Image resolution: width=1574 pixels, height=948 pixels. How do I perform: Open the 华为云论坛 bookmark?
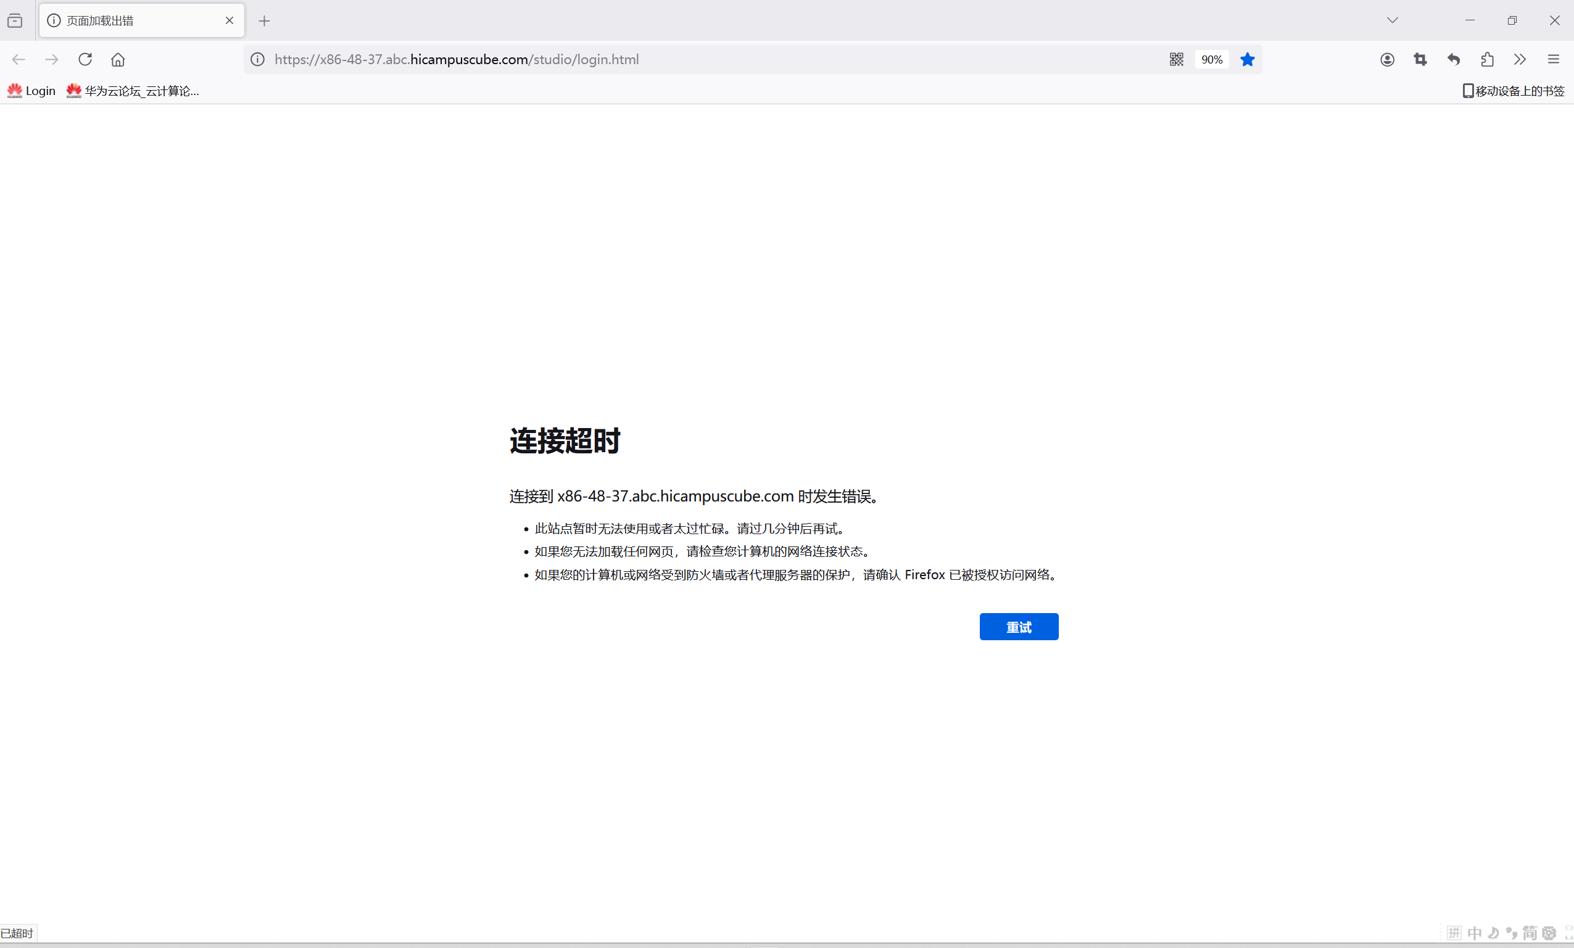pyautogui.click(x=133, y=91)
